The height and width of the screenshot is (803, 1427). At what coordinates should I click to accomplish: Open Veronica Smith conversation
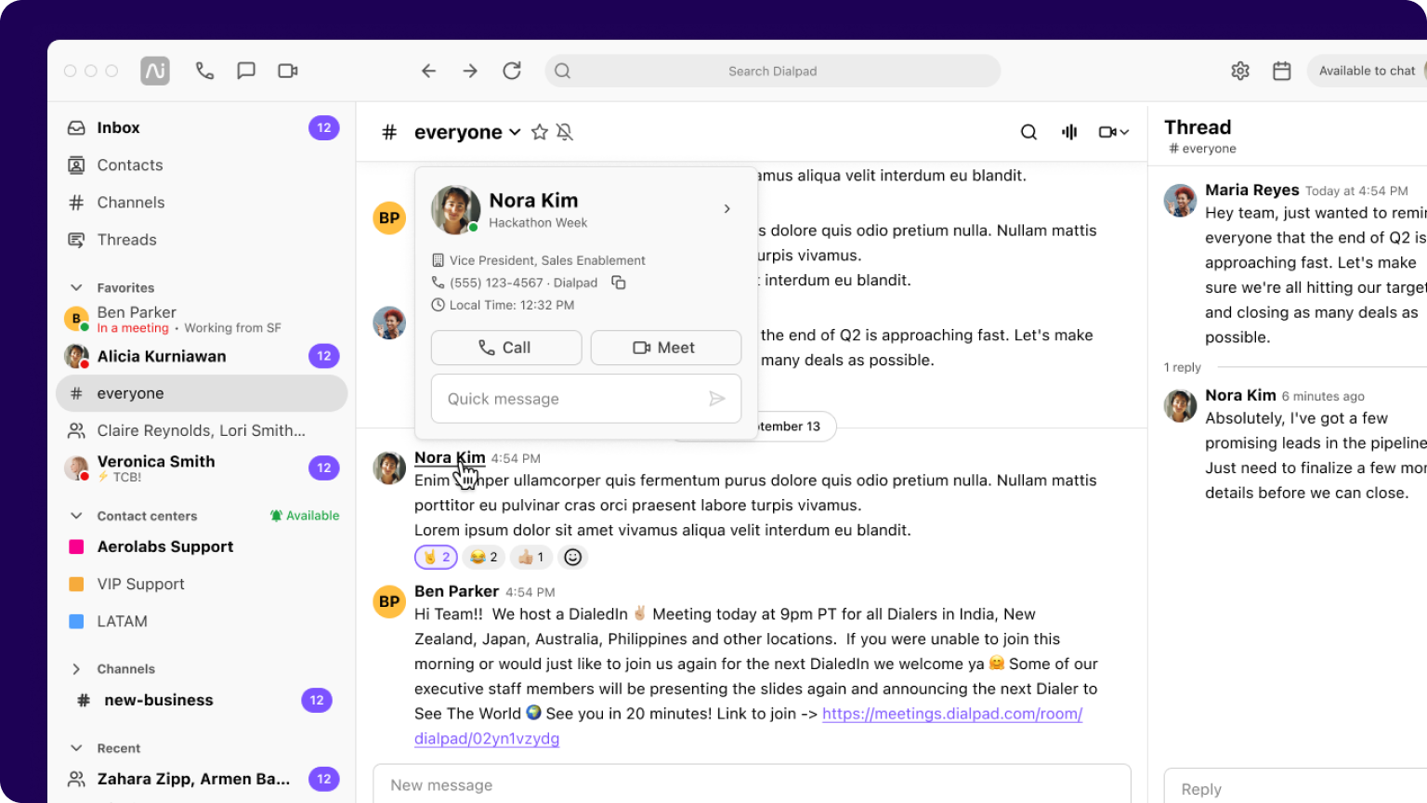point(202,467)
